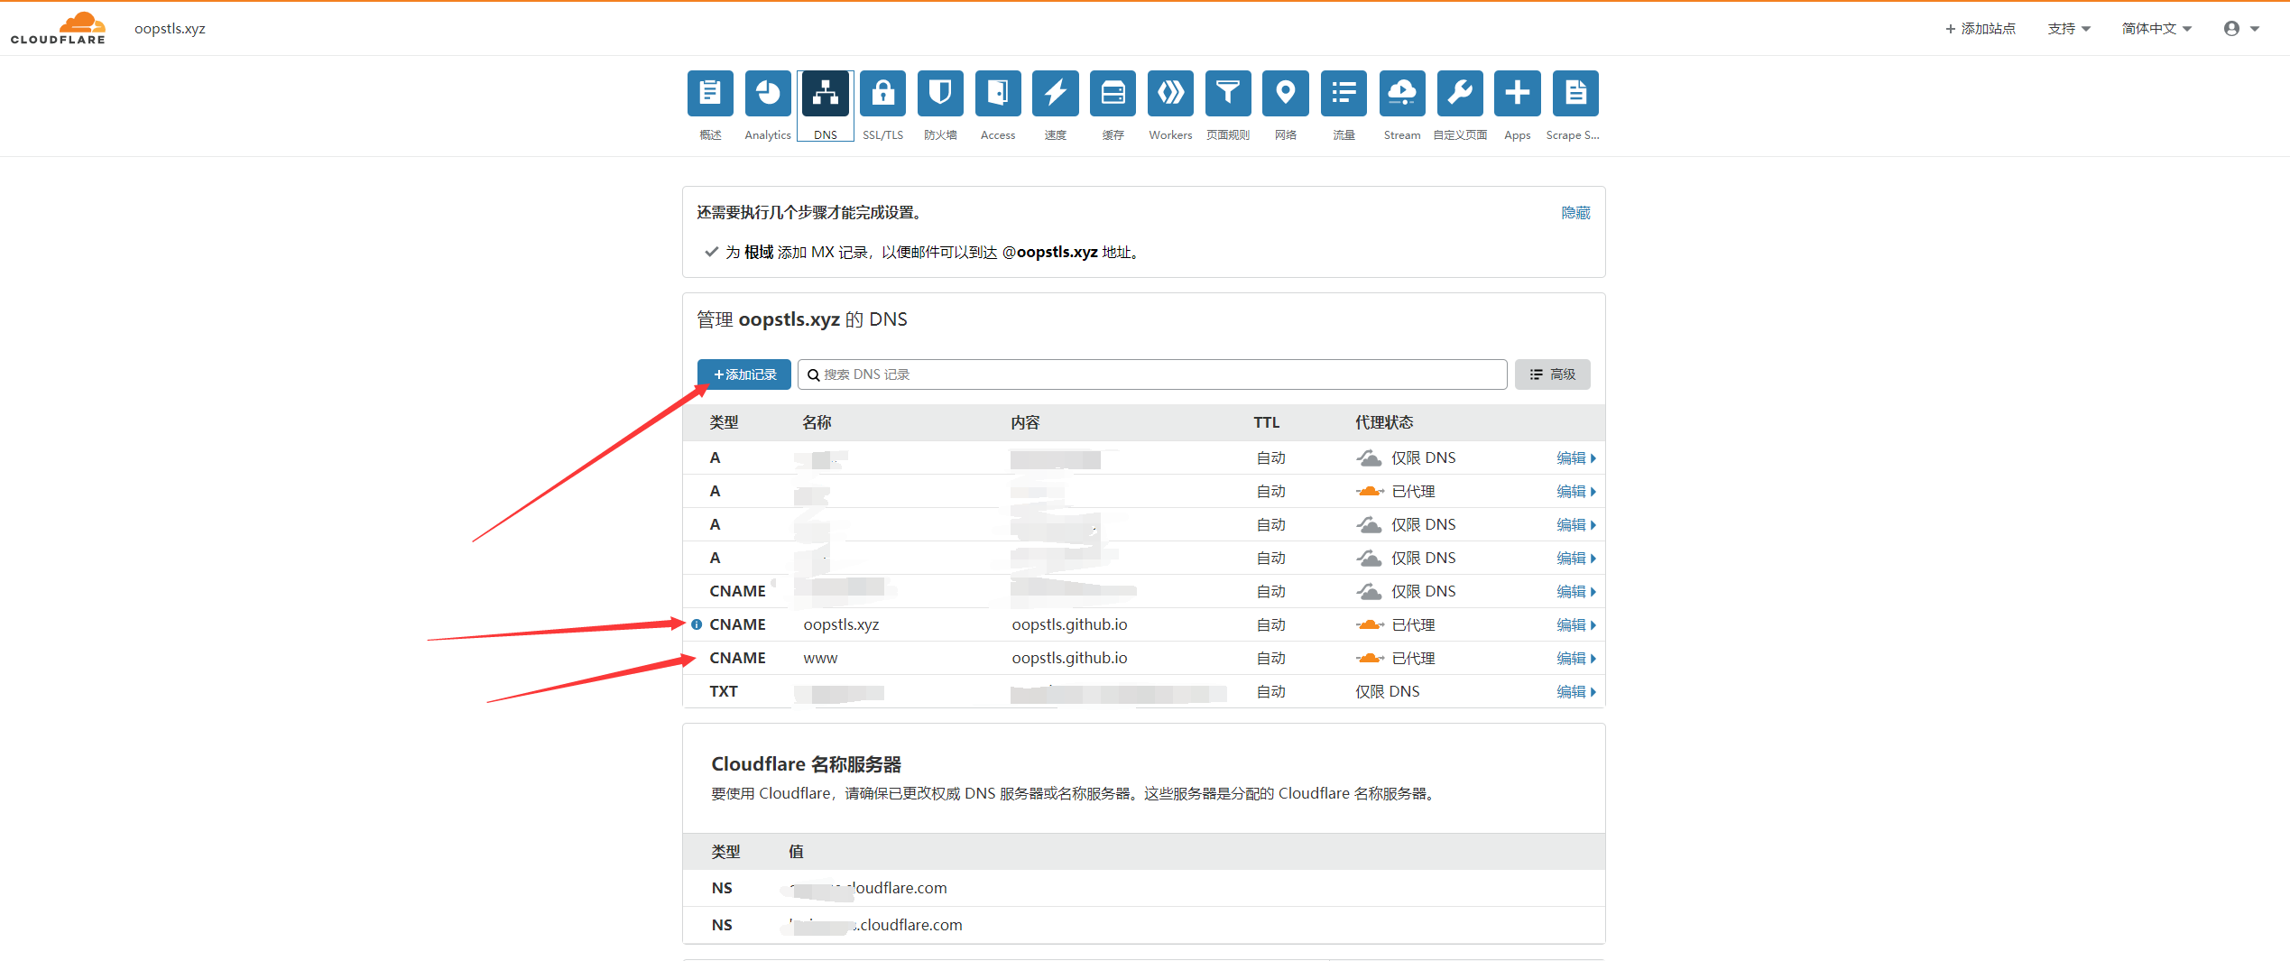This screenshot has width=2290, height=961.
Task: Open the 支持 support dropdown
Action: 2069,28
